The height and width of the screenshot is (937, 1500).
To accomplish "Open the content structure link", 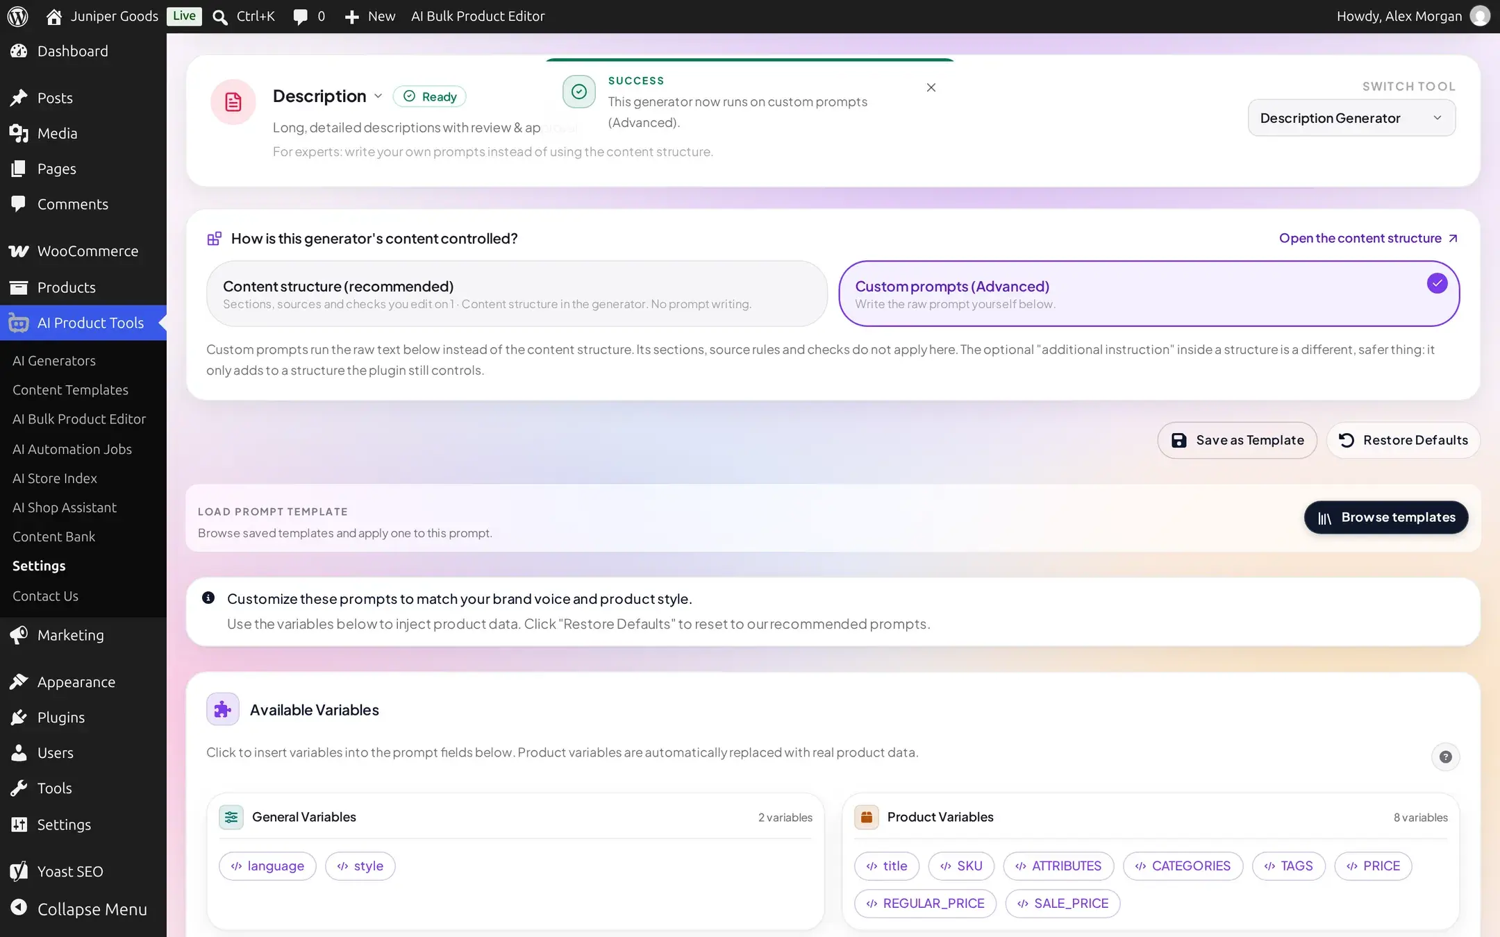I will [x=1368, y=238].
